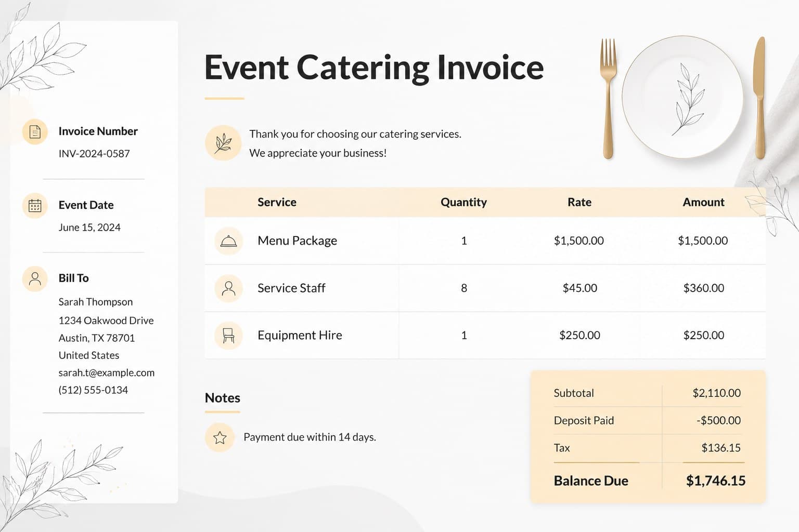Click the Event Date calendar icon
Screen dimensions: 799x532
tap(35, 206)
